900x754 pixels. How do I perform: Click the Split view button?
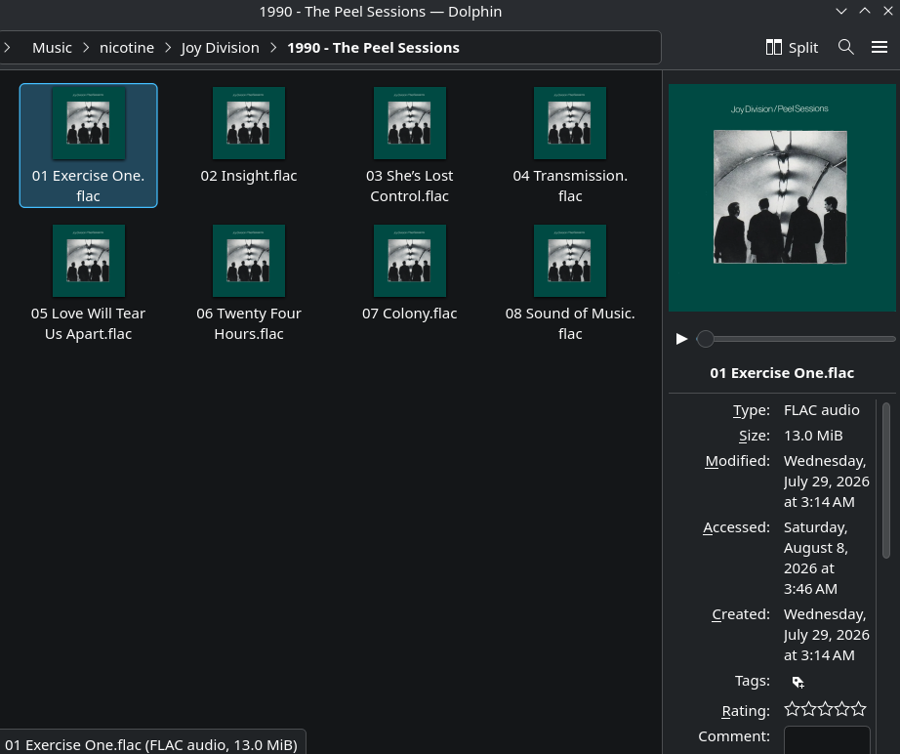click(x=792, y=47)
